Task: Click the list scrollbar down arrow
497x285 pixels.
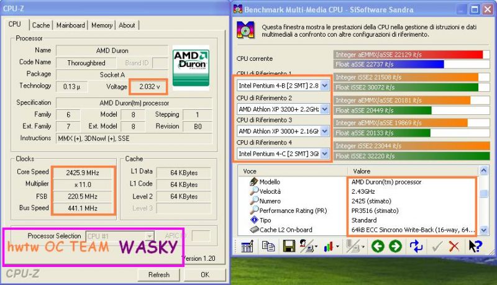Action: click(484, 230)
